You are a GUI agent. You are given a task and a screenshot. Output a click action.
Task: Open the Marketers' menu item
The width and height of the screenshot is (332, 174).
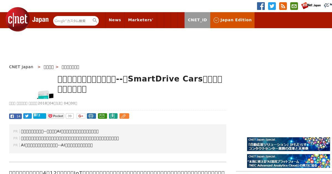point(141,20)
